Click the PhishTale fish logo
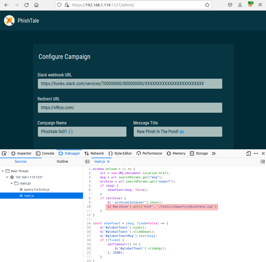266x262 pixels. pos(9,21)
